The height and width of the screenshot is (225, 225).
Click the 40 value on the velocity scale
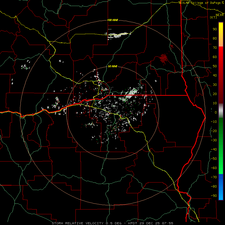[215, 75]
